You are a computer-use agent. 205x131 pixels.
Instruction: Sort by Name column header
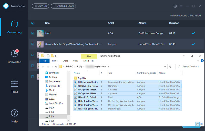pos(77,73)
